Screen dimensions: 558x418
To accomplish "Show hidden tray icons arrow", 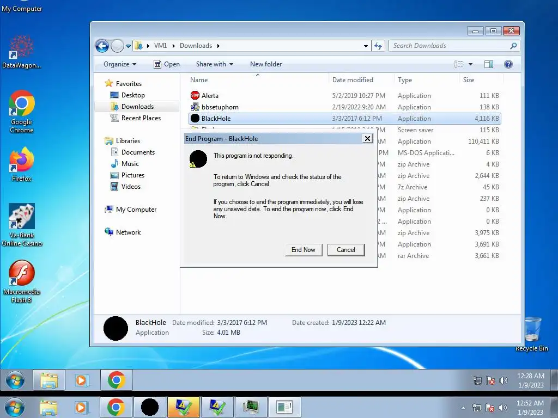I will (x=463, y=408).
